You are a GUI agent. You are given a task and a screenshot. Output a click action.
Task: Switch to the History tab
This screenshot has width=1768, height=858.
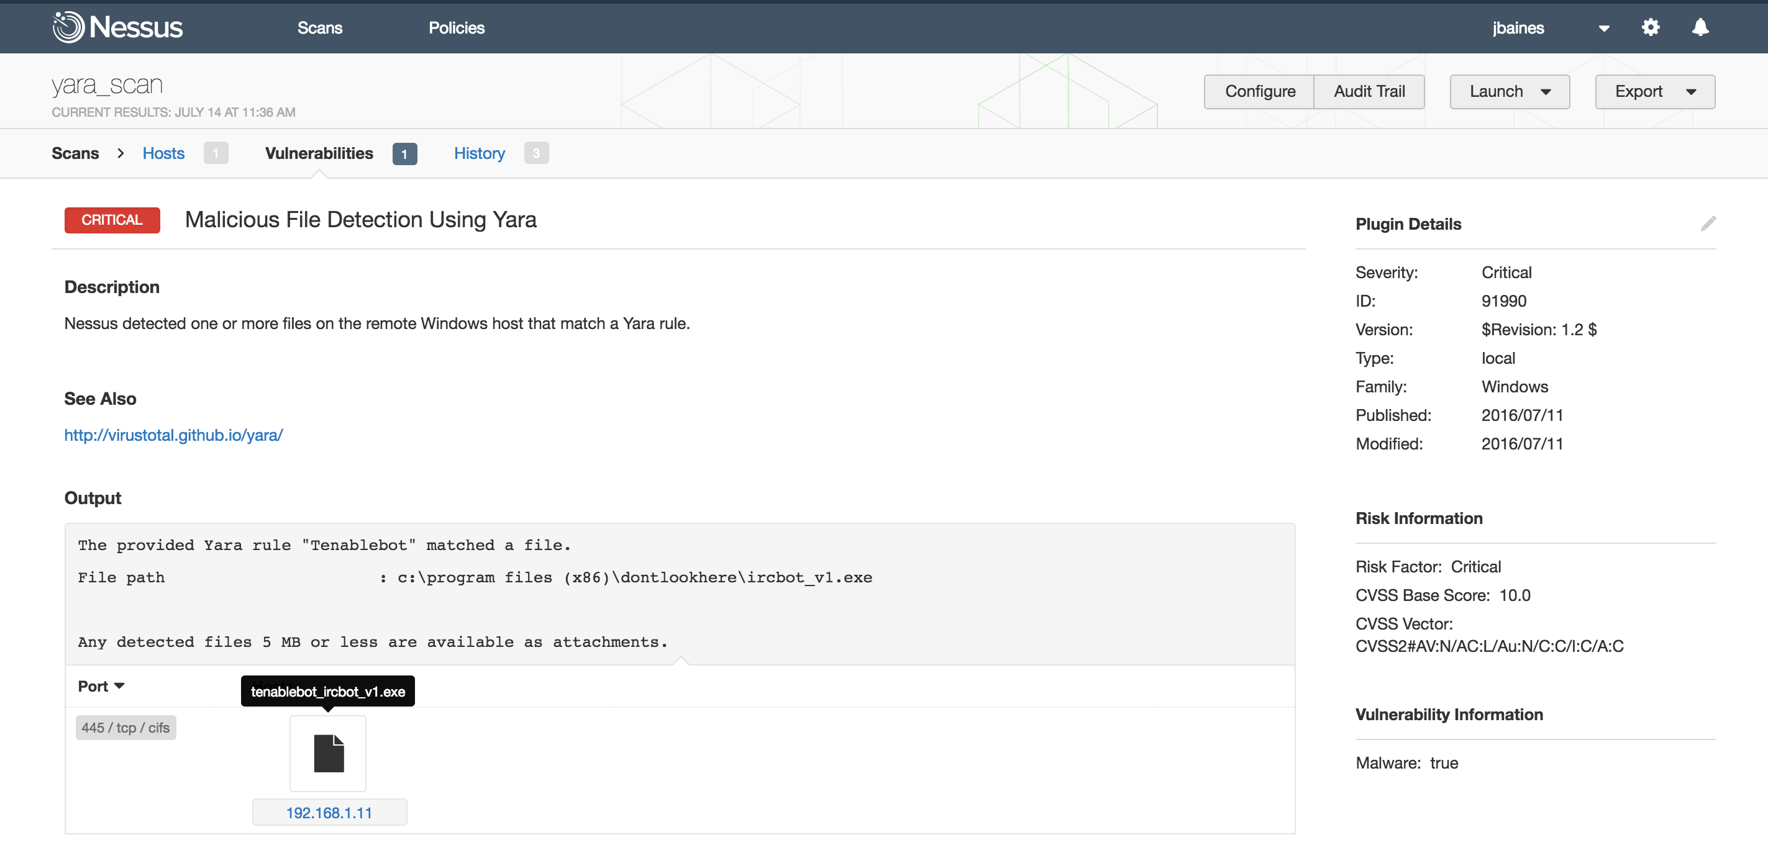tap(480, 153)
